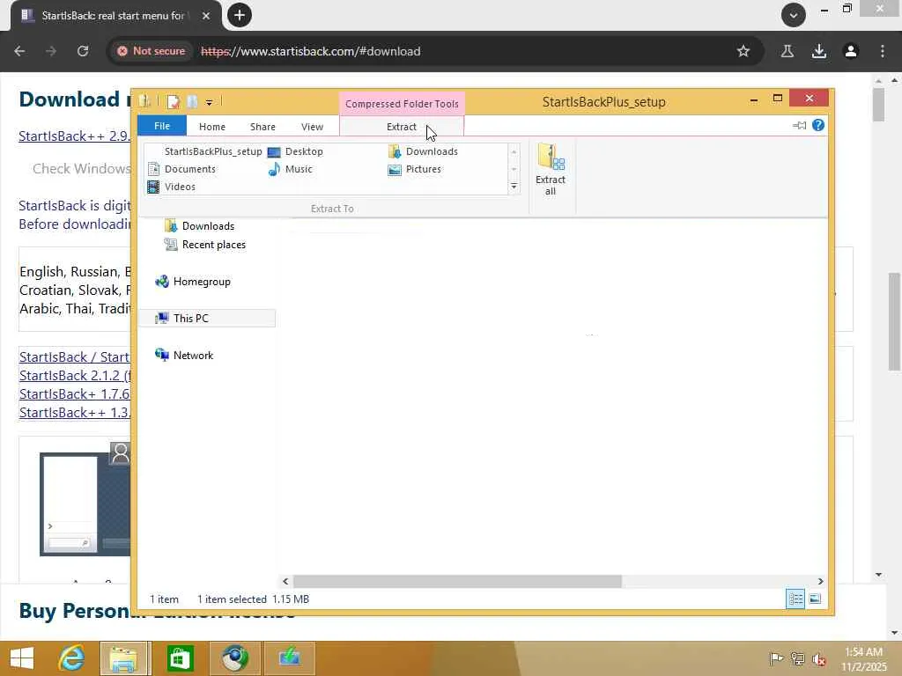Open the browser downloads icon
The width and height of the screenshot is (902, 676).
coord(819,51)
